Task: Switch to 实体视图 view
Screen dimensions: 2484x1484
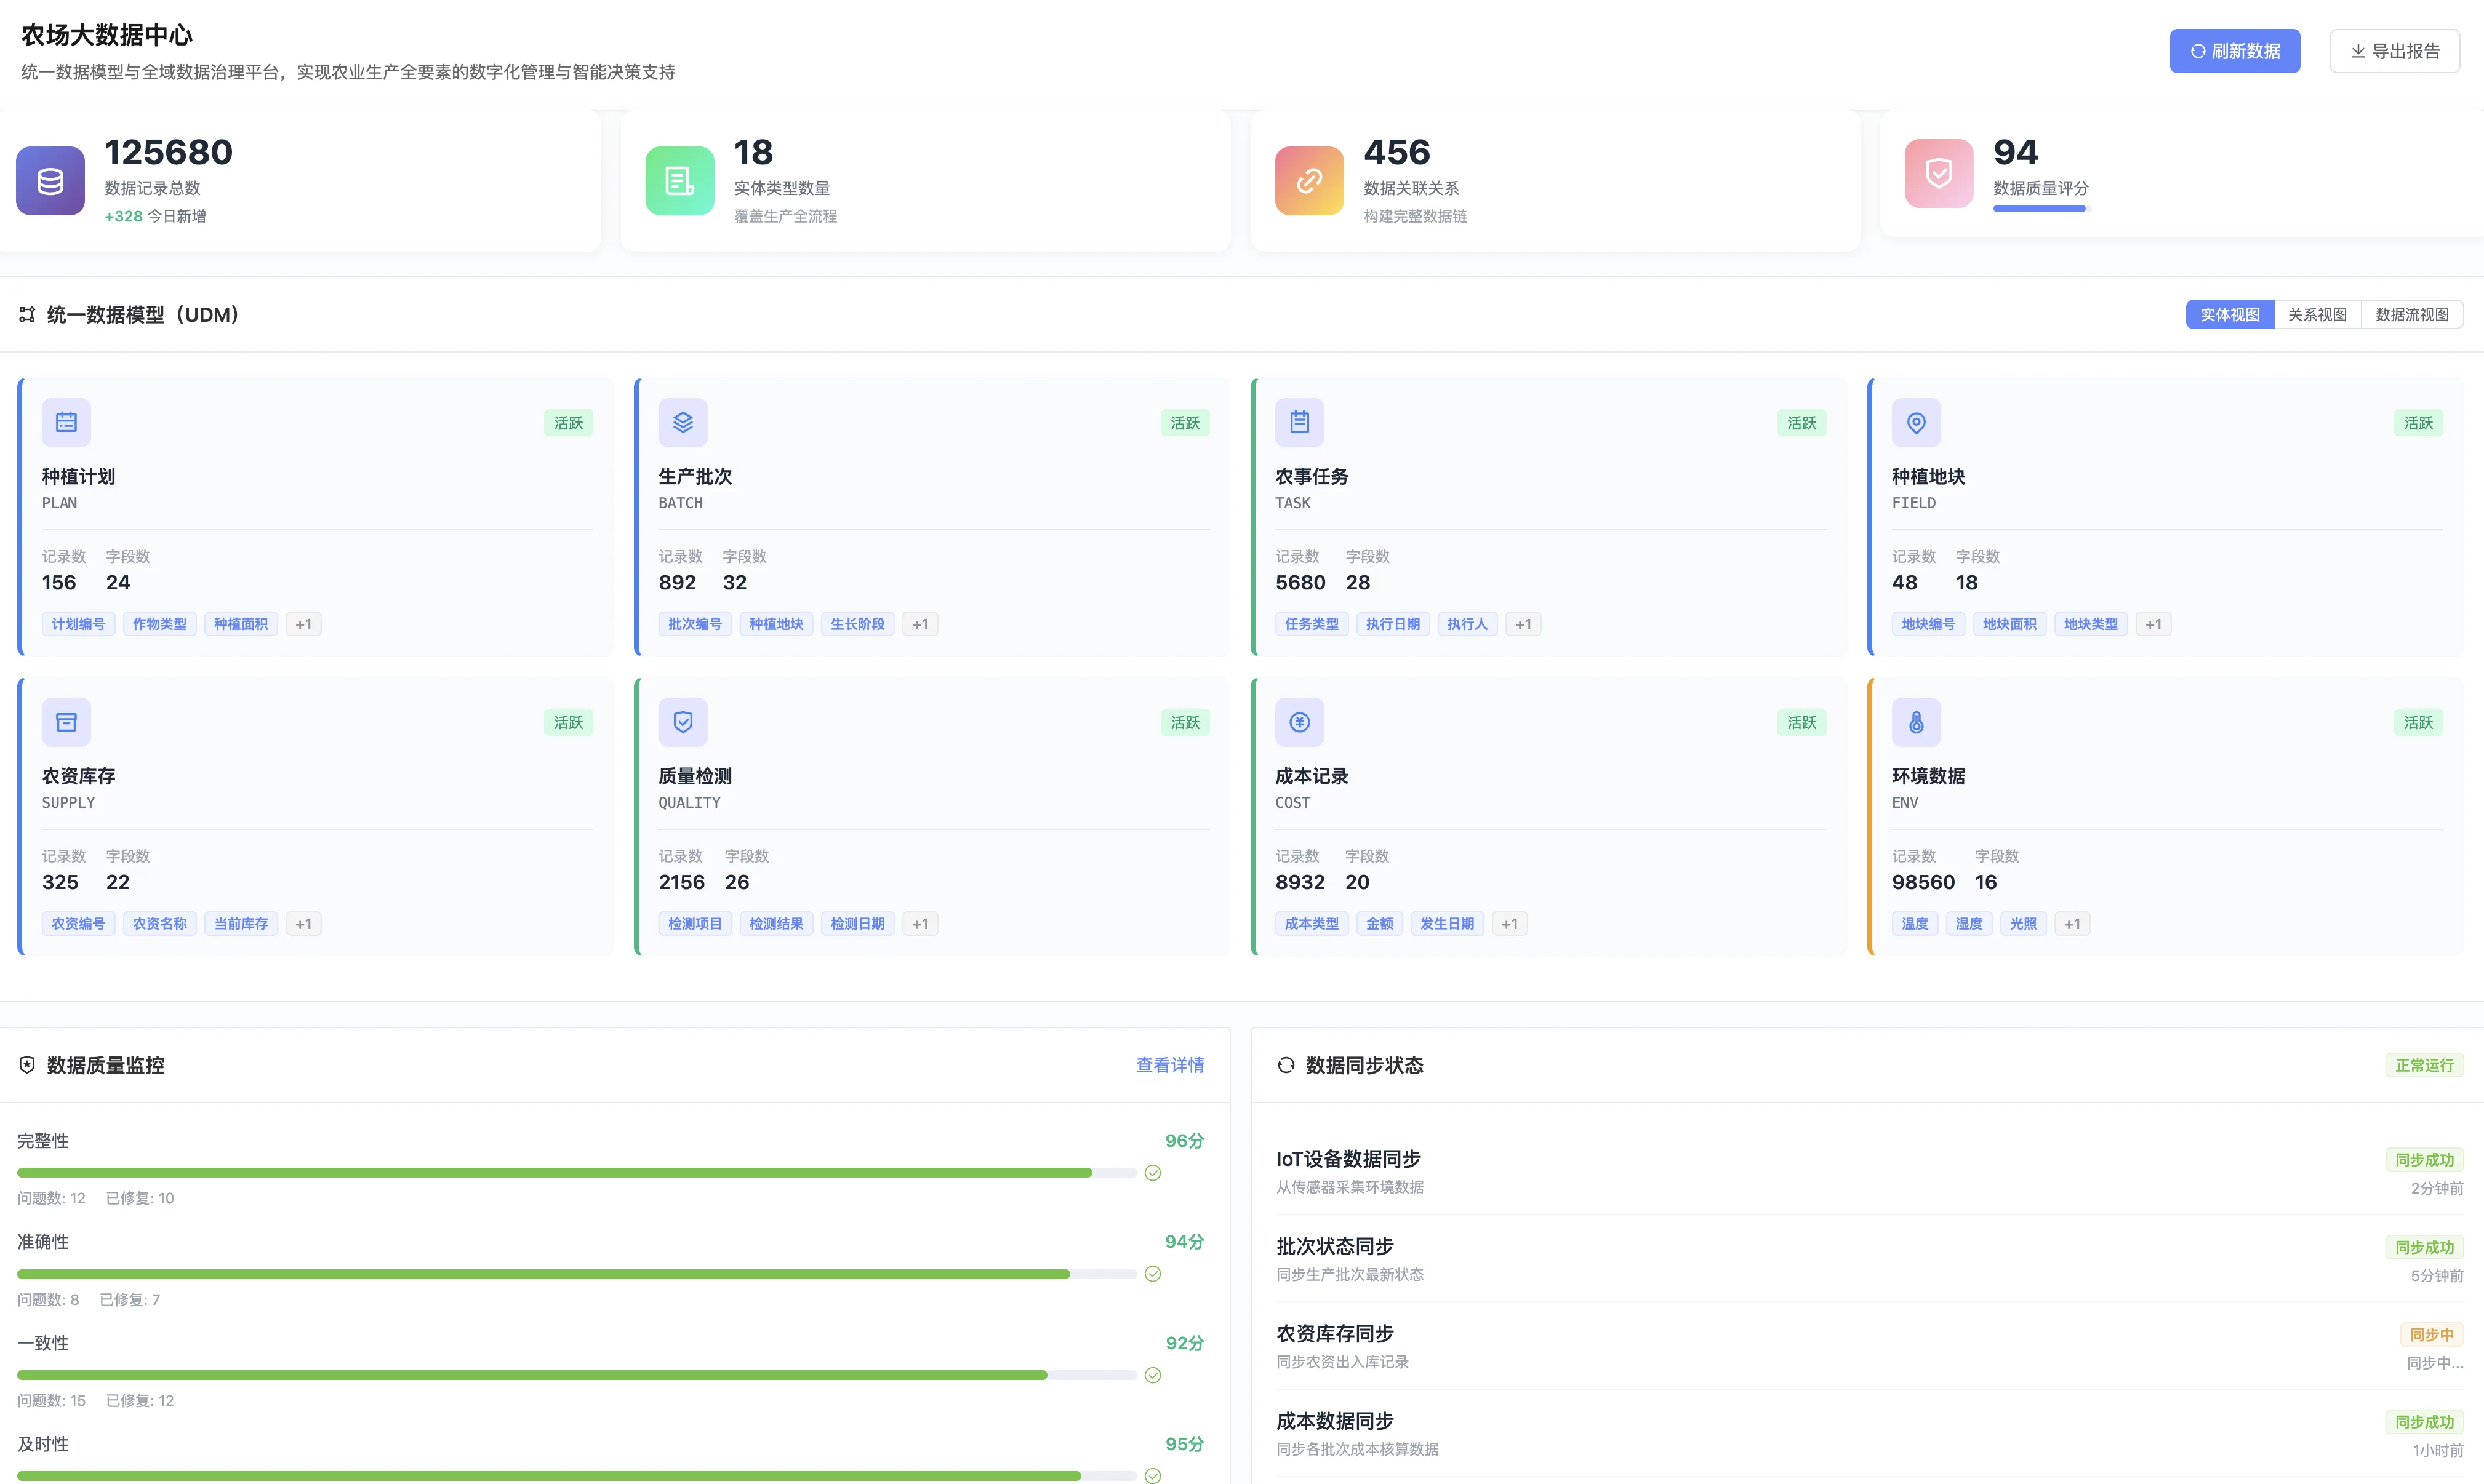Action: [2229, 315]
